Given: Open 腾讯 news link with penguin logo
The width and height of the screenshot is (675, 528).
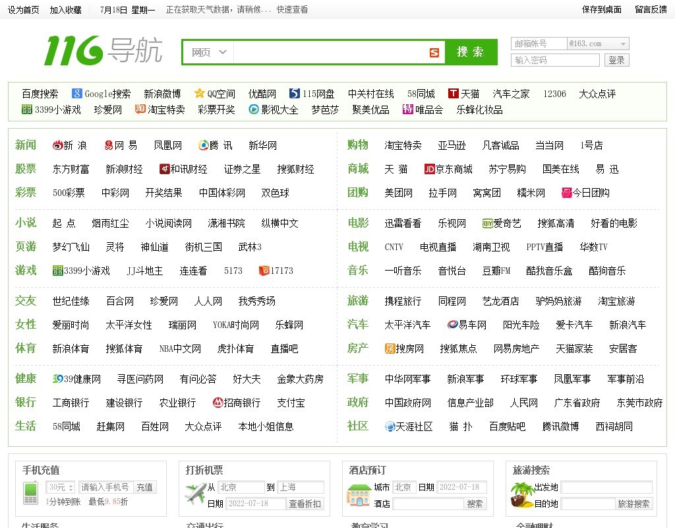Looking at the screenshot, I should tap(216, 145).
